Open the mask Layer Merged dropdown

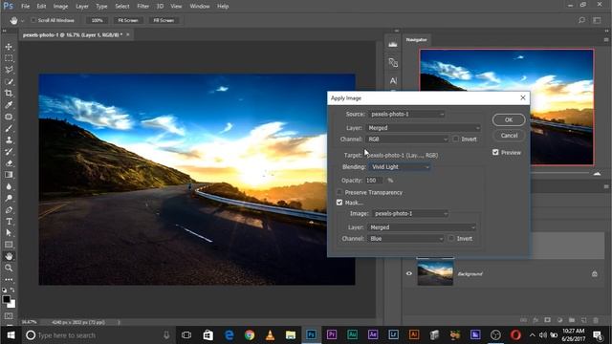[x=422, y=227]
